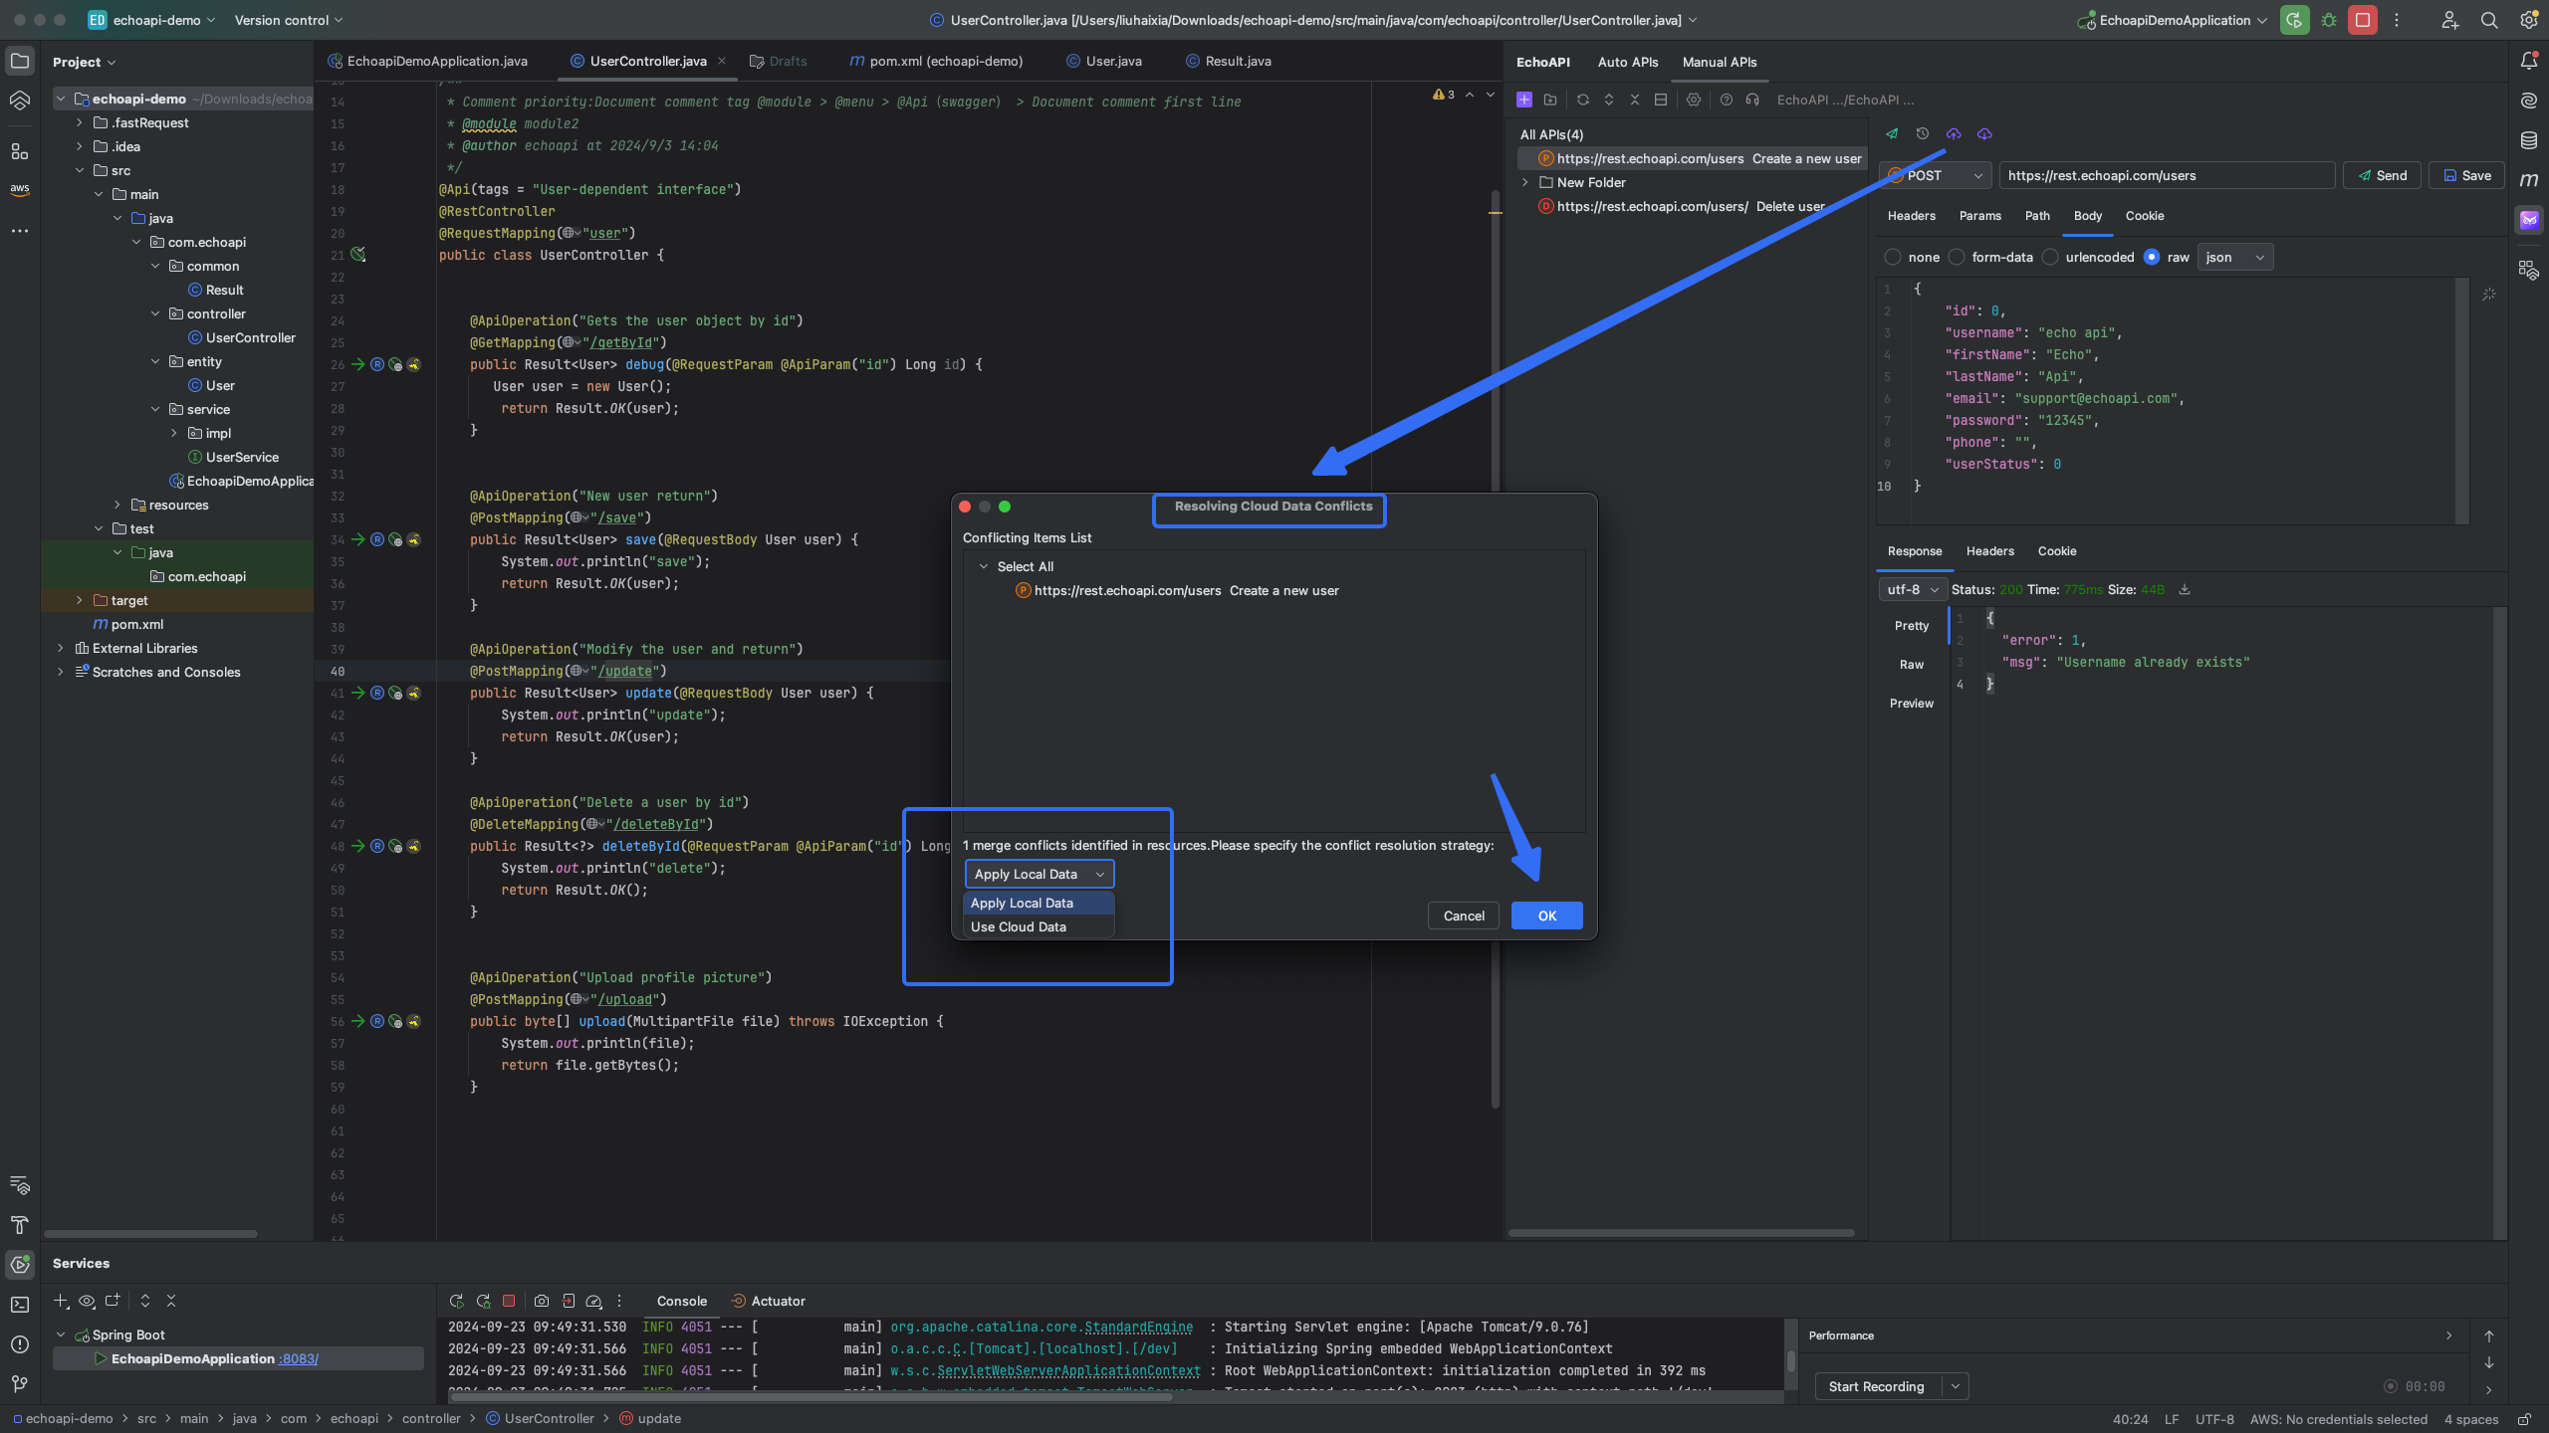The width and height of the screenshot is (2549, 1433).
Task: Open the Problems tool window icon
Action: click(20, 1344)
